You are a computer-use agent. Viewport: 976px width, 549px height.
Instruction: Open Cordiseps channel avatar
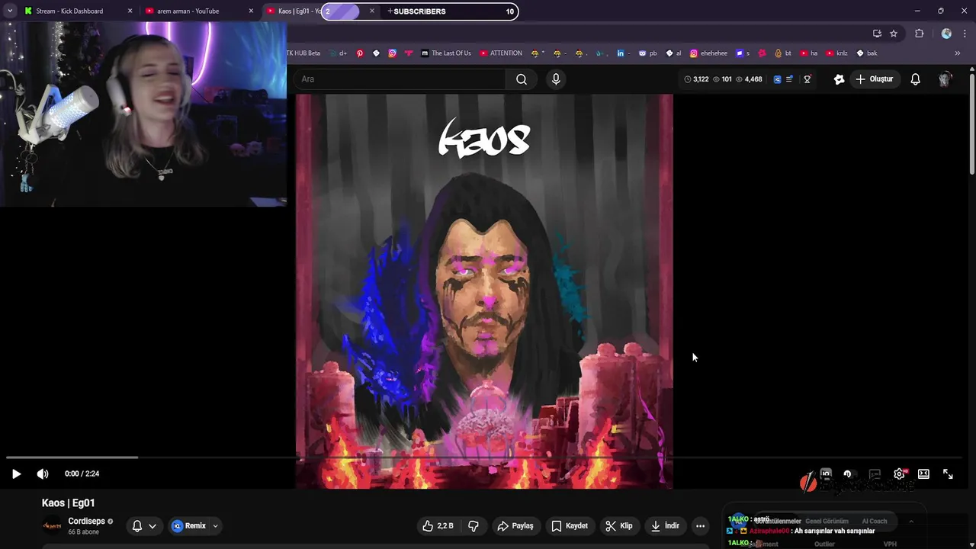click(x=52, y=525)
